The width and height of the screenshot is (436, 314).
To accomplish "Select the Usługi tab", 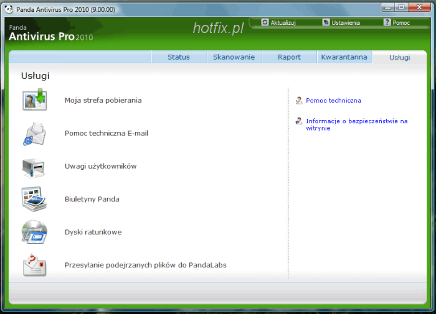I will pyautogui.click(x=399, y=57).
